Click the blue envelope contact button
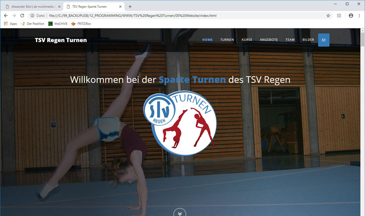The height and width of the screenshot is (216, 365). (x=324, y=40)
